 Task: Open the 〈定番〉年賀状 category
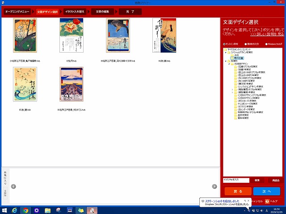pos(244,70)
